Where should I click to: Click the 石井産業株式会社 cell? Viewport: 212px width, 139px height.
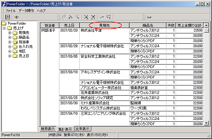click(x=104, y=93)
